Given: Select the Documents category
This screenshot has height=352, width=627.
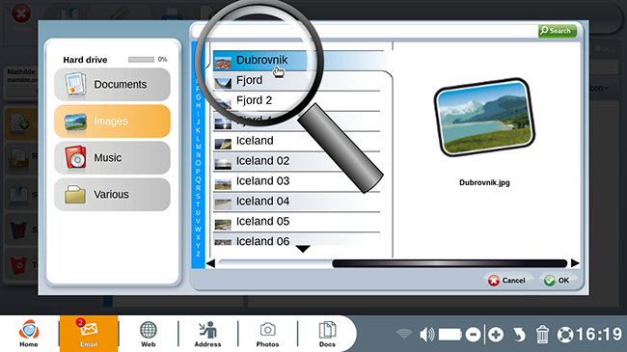Looking at the screenshot, I should [x=112, y=85].
